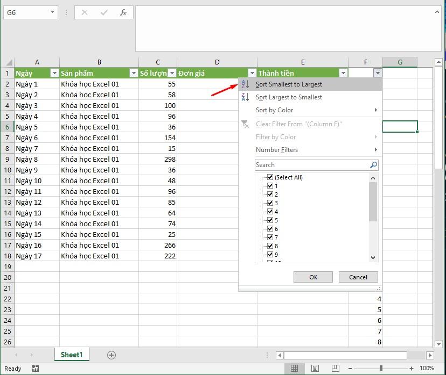Dismiss the filter menu with Cancel

click(358, 277)
